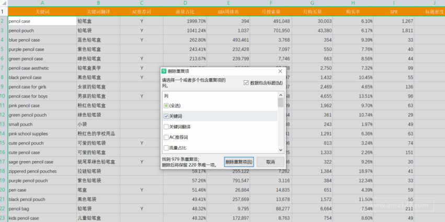Click cell 'pencil case aesthetic'
Viewport: 445px width, 222px height.
(42, 68)
